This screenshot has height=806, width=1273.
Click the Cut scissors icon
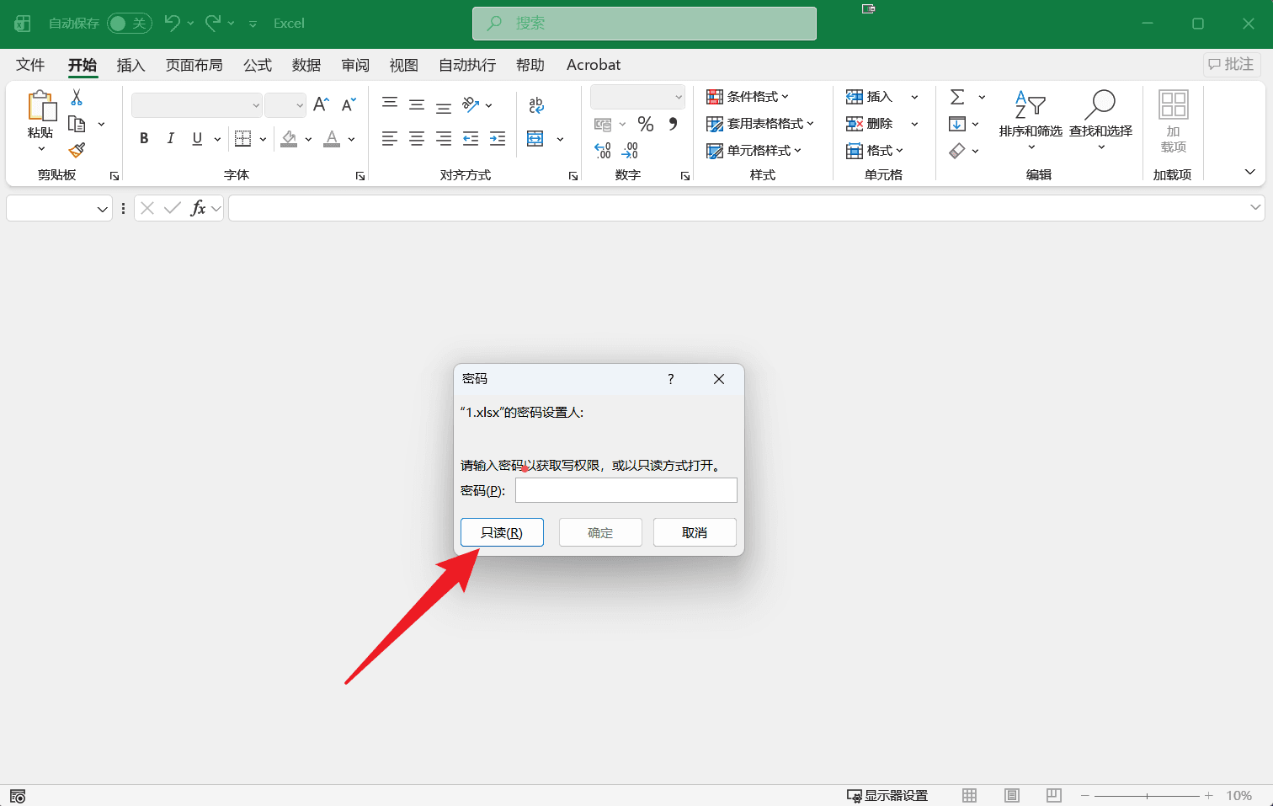(77, 98)
